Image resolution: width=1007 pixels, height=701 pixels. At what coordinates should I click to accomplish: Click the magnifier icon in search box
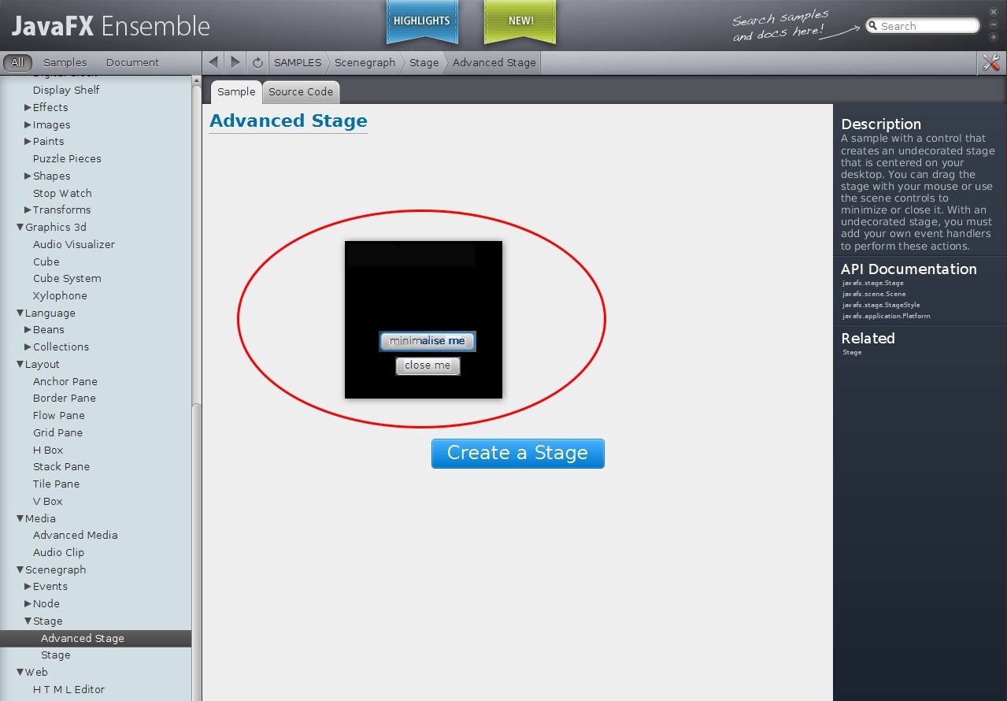click(872, 26)
